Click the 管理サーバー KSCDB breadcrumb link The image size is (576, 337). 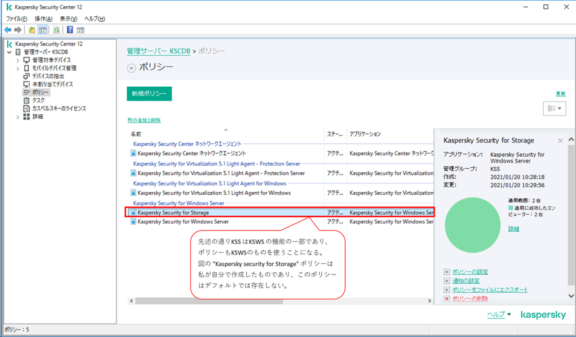[158, 51]
